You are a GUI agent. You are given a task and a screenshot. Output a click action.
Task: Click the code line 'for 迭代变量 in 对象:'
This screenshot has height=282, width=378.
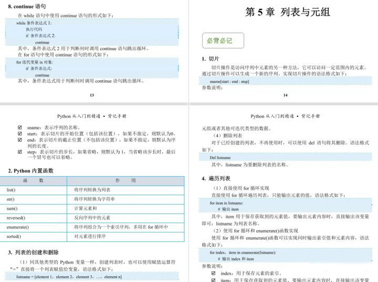[x=35, y=62]
